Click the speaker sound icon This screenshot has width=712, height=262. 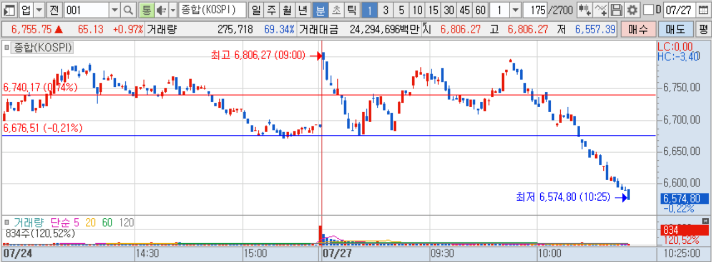(x=161, y=9)
